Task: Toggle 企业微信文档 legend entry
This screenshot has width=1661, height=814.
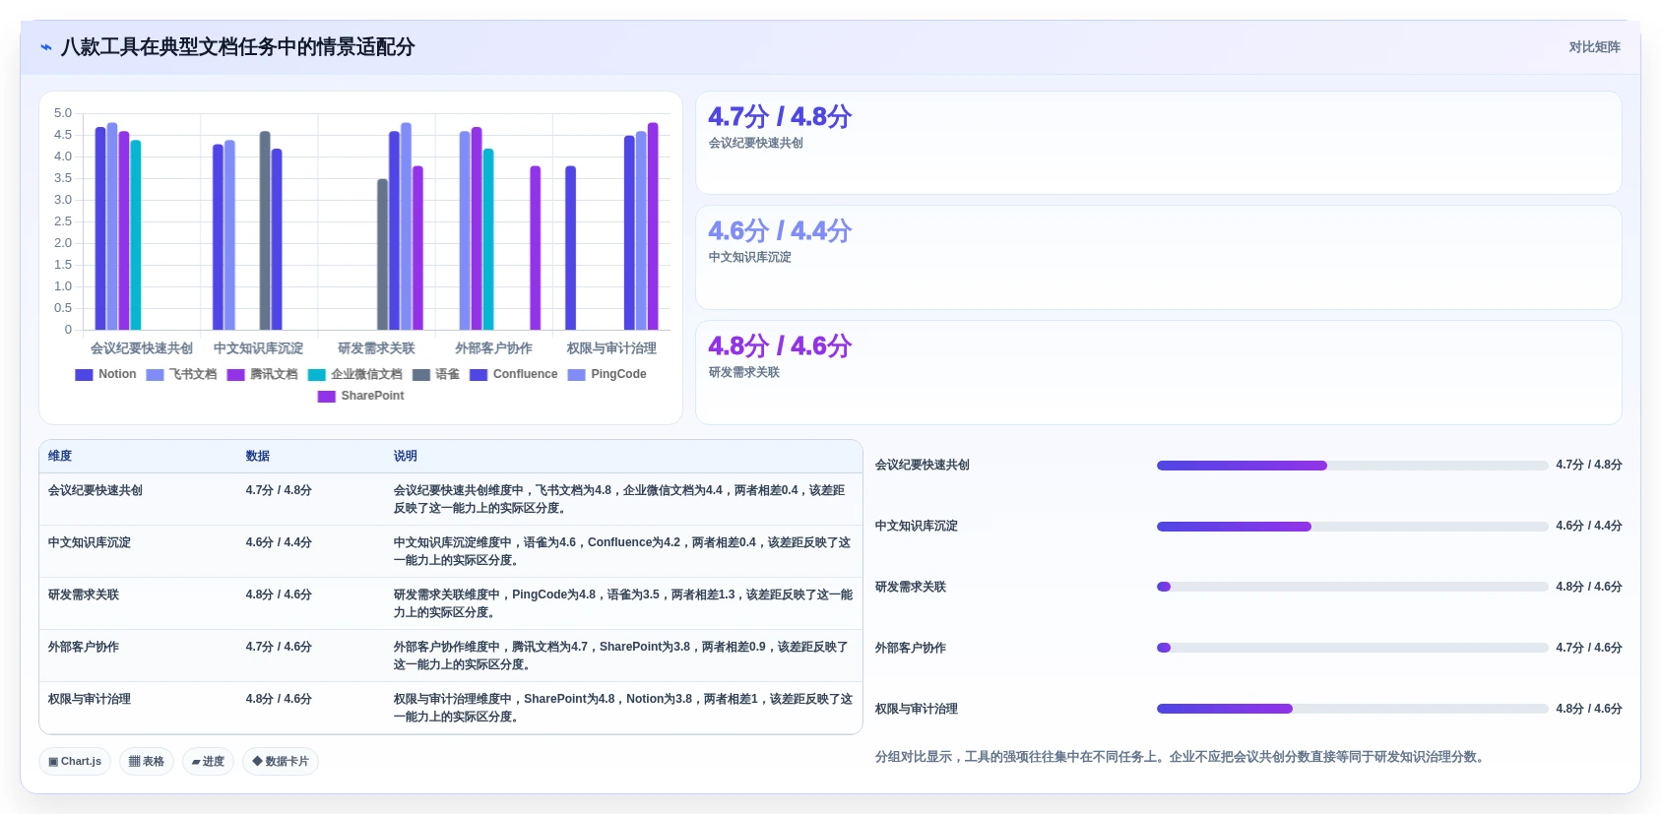Action: click(x=354, y=374)
